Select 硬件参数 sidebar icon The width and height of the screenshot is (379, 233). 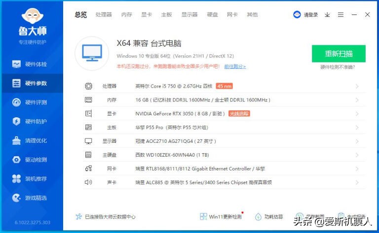[x=16, y=83]
